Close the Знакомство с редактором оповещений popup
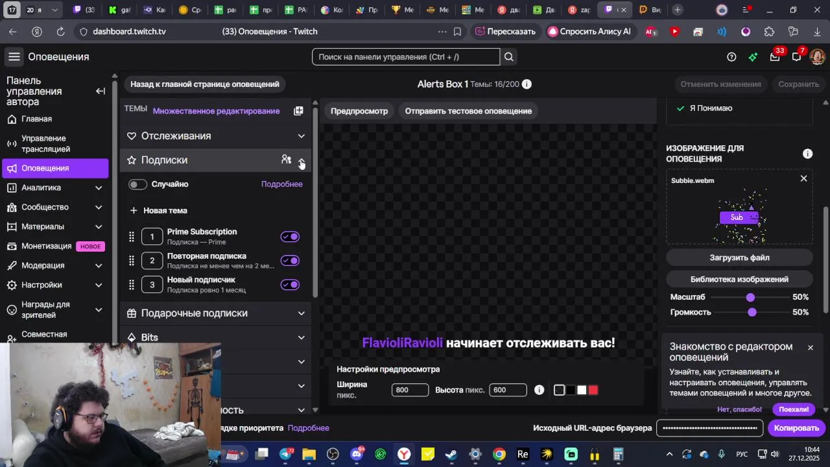830x467 pixels. click(x=810, y=348)
